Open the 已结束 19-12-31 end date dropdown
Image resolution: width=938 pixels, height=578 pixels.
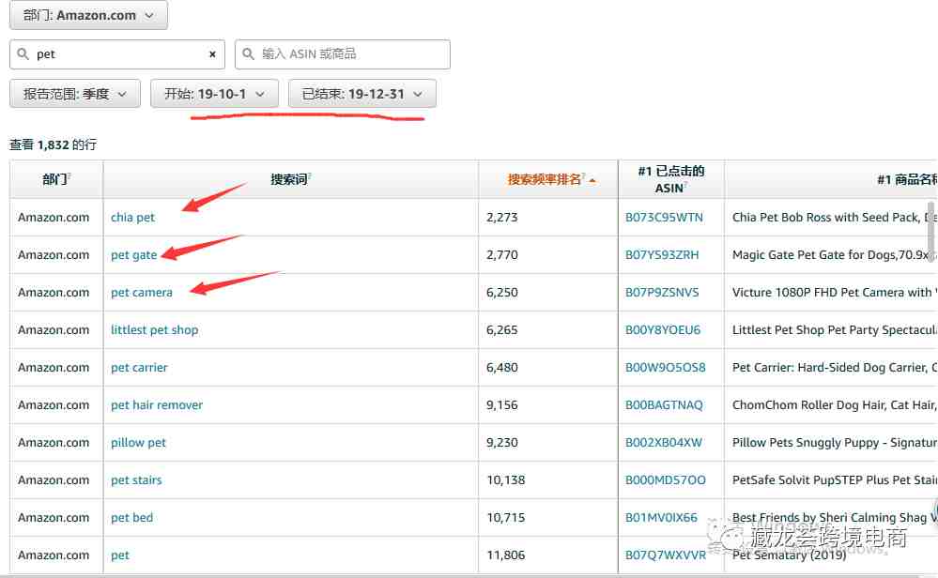[361, 94]
